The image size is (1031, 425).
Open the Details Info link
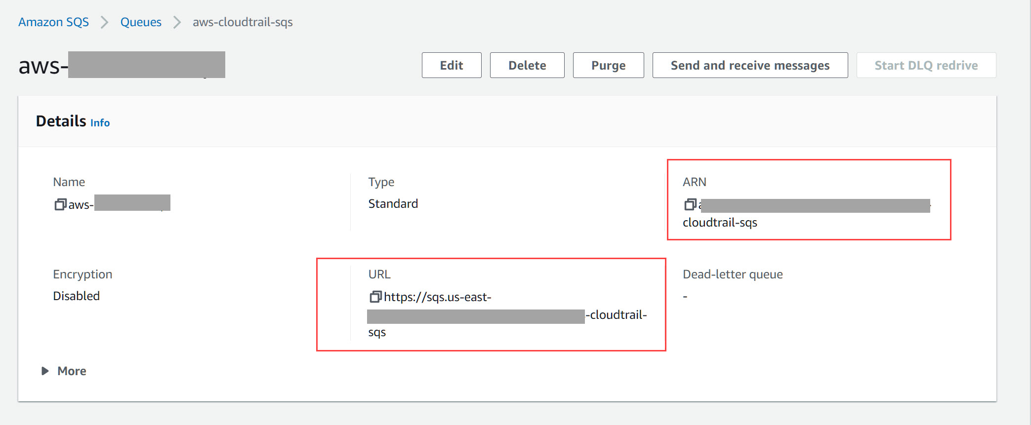[100, 123]
